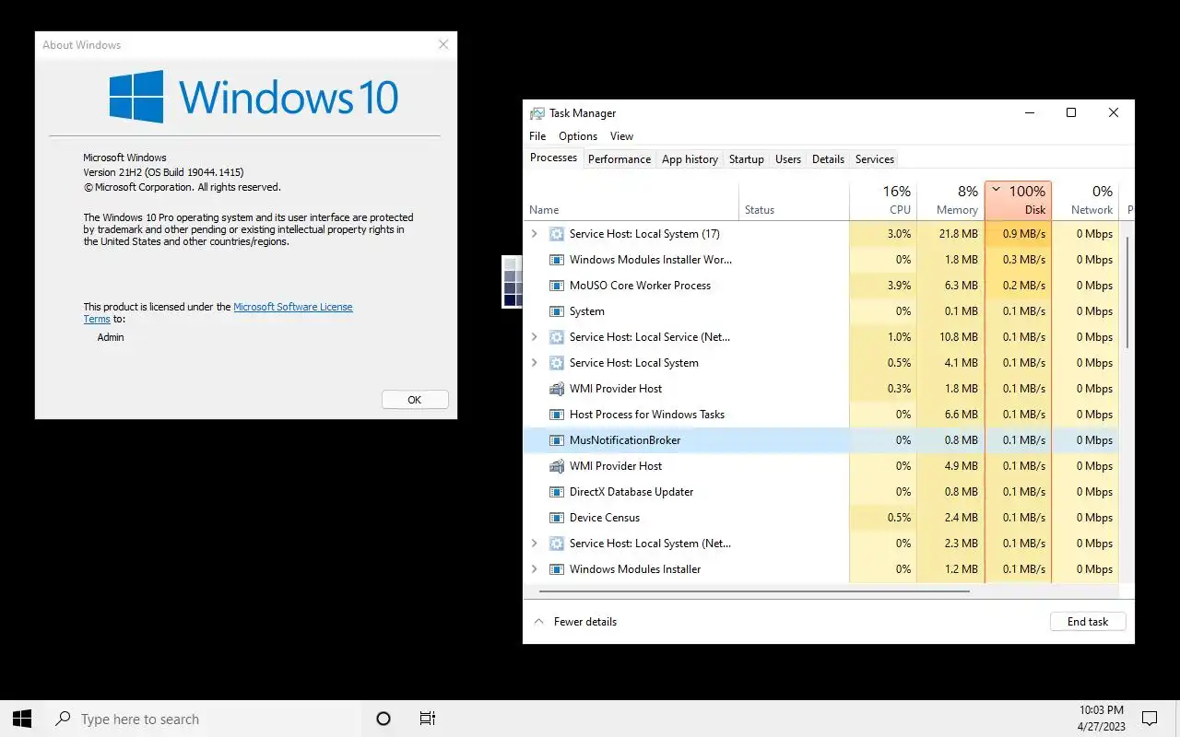This screenshot has width=1180, height=737.
Task: Switch to the Services tab
Action: pos(875,159)
